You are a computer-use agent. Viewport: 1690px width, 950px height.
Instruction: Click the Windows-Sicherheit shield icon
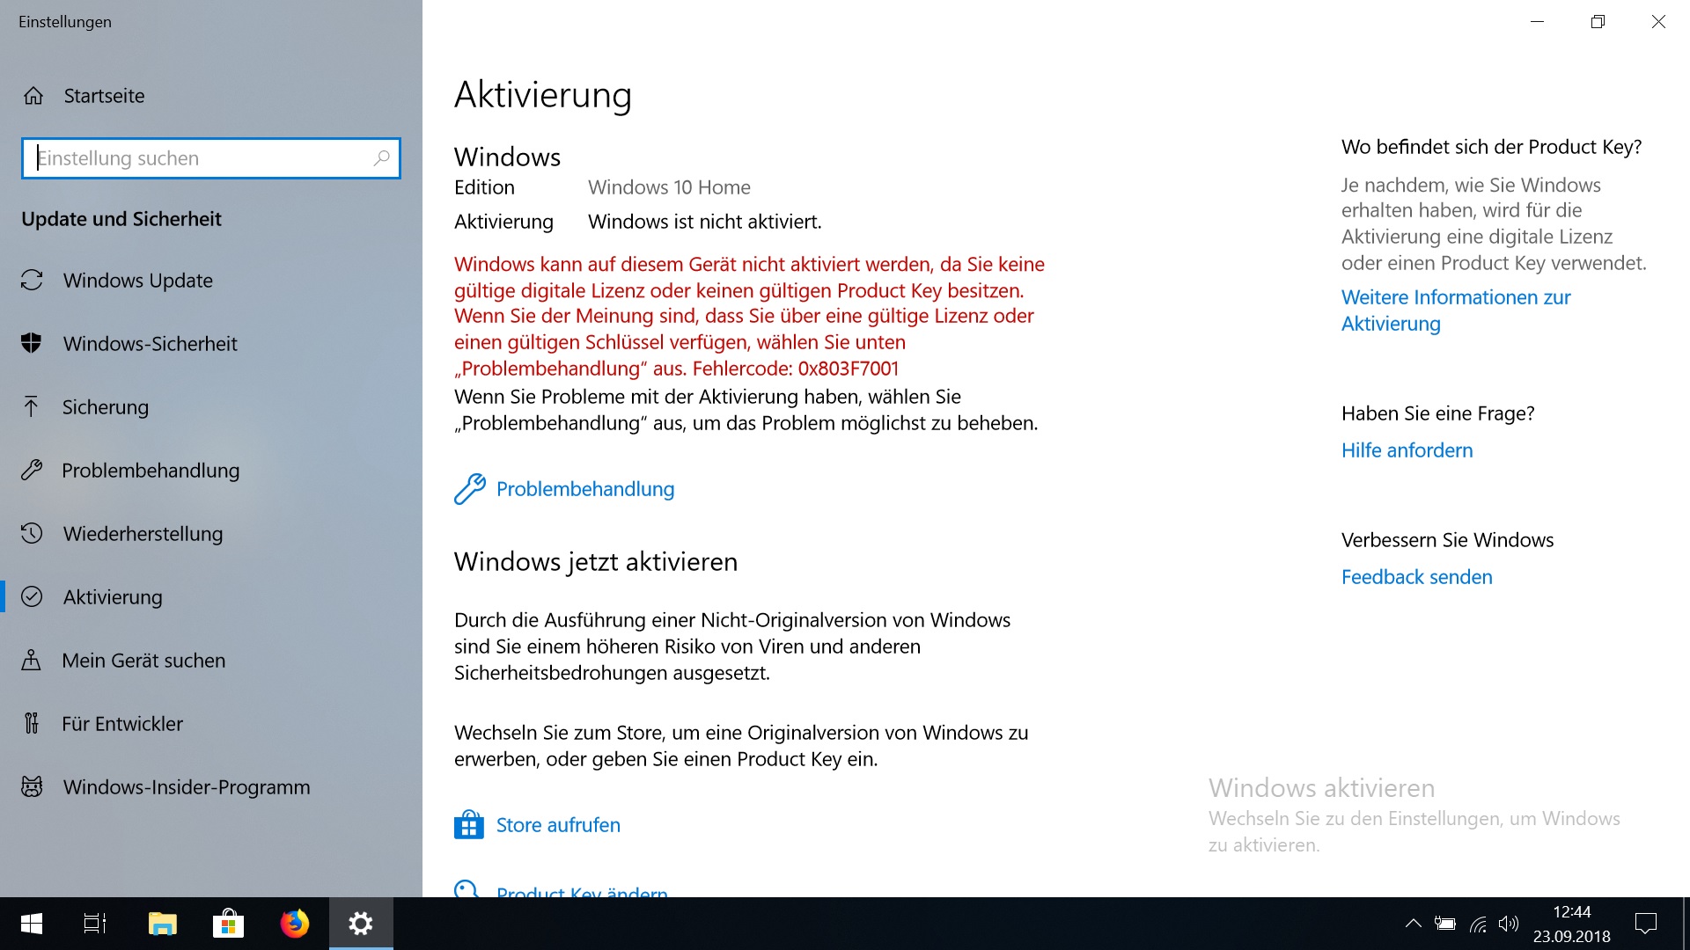pyautogui.click(x=32, y=343)
